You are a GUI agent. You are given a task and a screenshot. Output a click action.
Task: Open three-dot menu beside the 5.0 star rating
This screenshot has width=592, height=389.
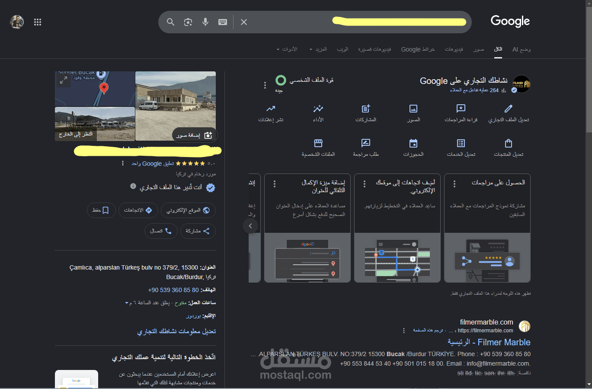123,163
